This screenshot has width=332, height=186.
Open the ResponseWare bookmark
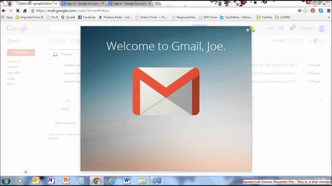184,17
